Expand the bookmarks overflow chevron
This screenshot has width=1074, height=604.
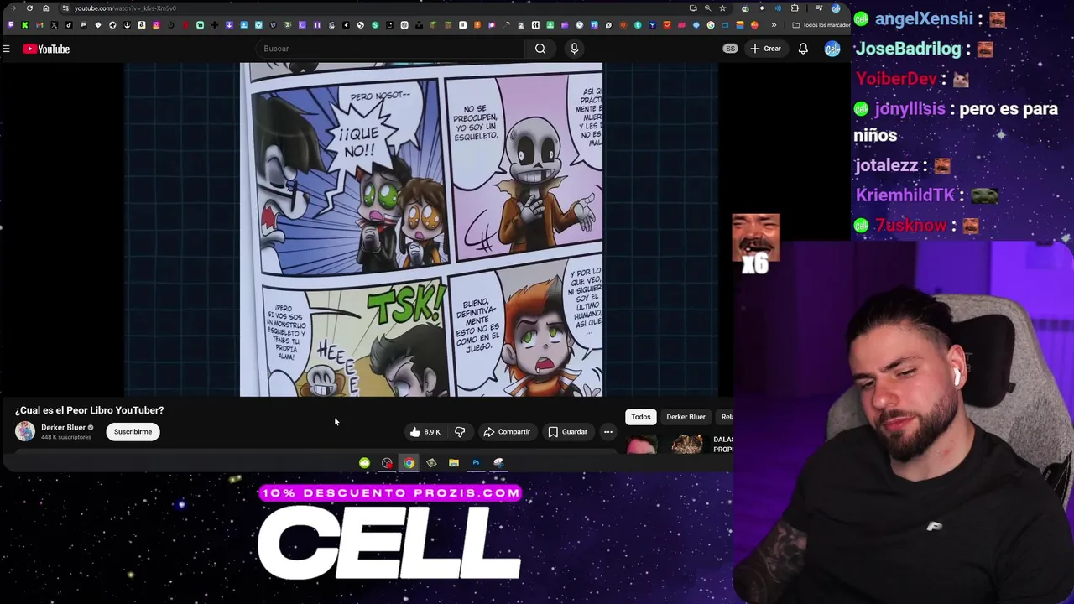pos(774,25)
